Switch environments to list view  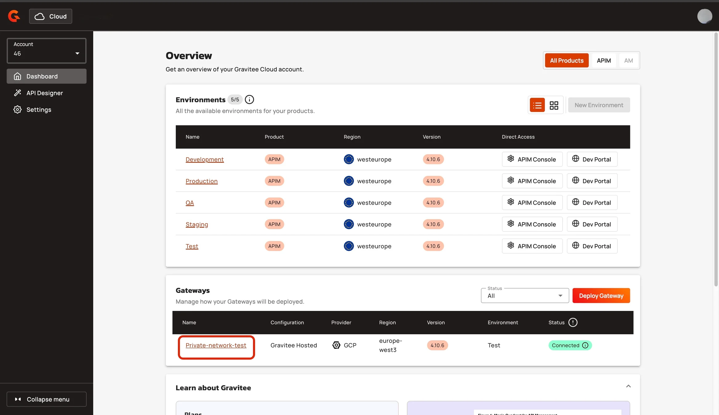(x=537, y=105)
